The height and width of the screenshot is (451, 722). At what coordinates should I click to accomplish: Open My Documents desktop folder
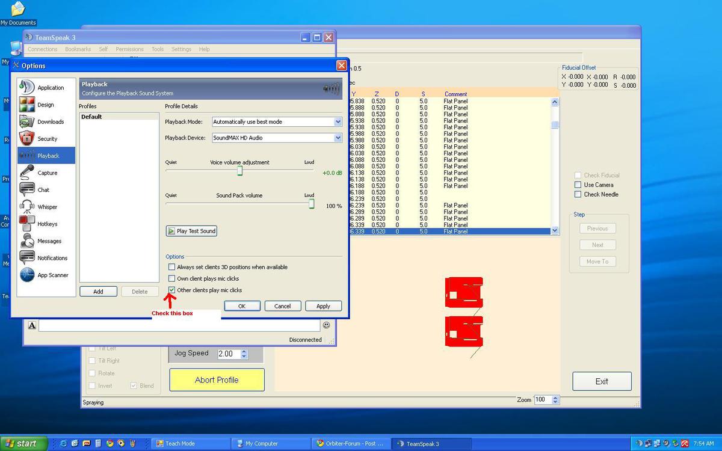tap(18, 13)
